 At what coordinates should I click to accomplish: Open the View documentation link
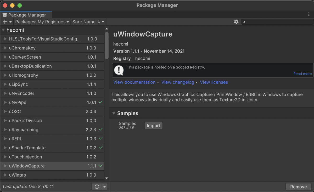pyautogui.click(x=134, y=82)
